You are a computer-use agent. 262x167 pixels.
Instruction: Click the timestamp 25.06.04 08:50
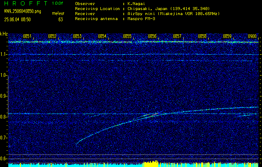[17, 20]
